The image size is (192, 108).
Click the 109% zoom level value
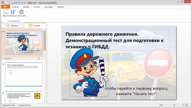[161, 105]
